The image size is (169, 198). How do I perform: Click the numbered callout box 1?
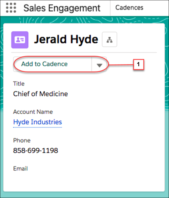(x=138, y=65)
